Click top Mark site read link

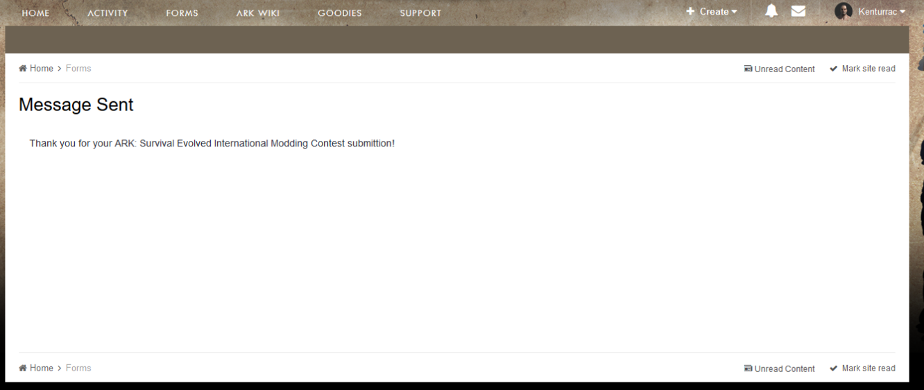point(862,69)
